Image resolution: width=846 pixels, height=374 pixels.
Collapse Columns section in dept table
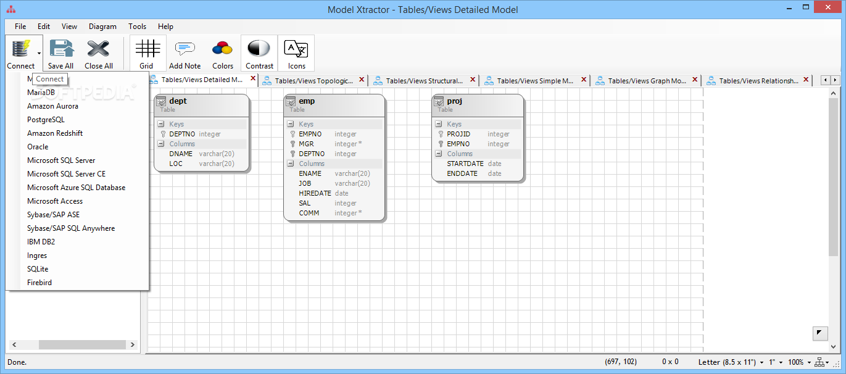pyautogui.click(x=161, y=144)
